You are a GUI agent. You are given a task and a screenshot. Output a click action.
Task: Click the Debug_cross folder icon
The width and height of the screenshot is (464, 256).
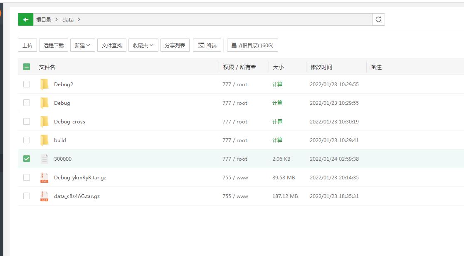(x=44, y=122)
